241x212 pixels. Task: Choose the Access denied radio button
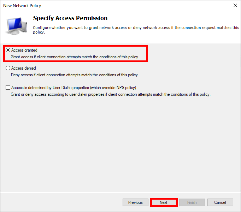8,68
